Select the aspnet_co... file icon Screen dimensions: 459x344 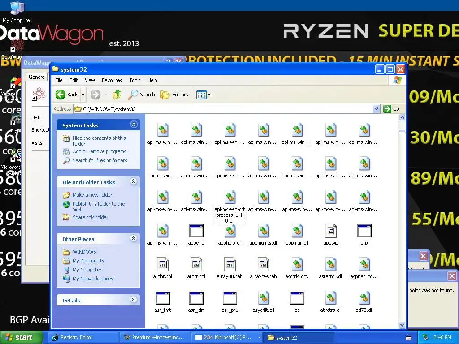click(364, 264)
